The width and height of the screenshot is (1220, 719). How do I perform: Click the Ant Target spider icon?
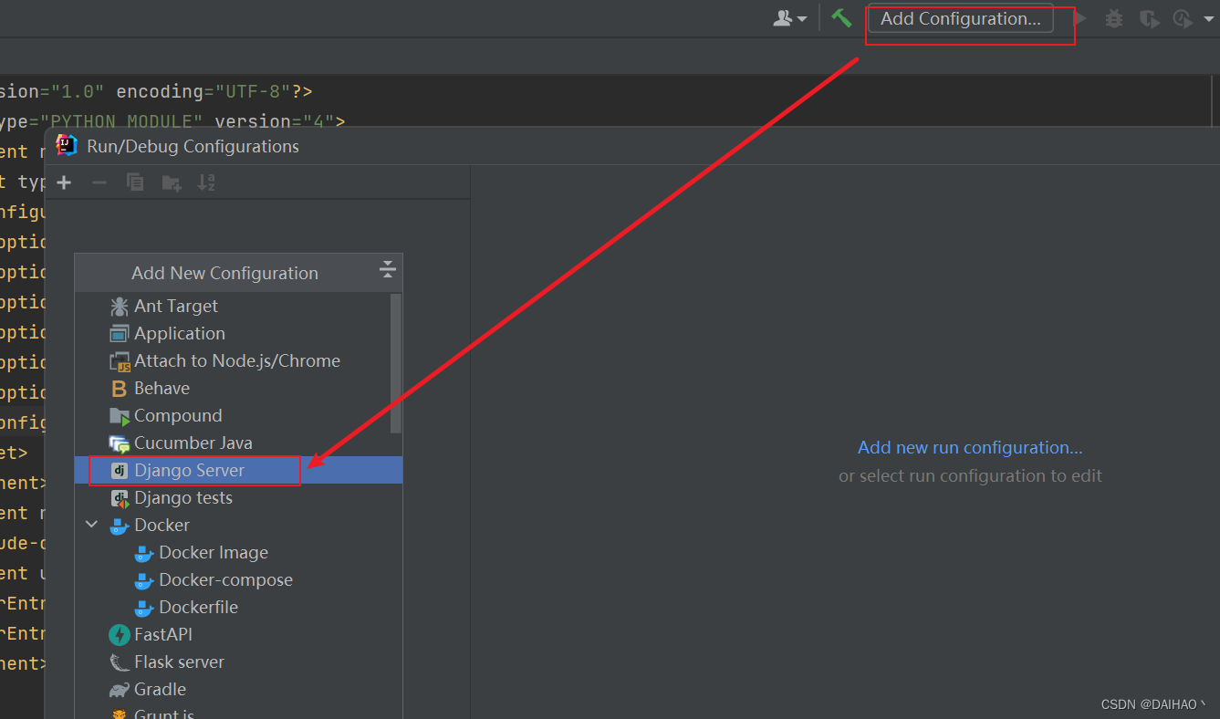(120, 307)
